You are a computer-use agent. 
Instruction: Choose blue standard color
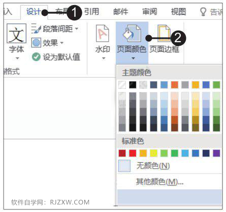click(196, 153)
